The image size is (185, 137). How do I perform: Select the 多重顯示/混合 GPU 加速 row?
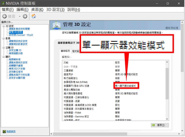point(114,86)
